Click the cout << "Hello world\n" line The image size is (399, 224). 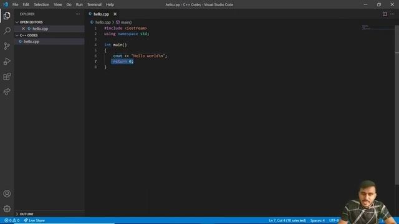click(x=140, y=56)
